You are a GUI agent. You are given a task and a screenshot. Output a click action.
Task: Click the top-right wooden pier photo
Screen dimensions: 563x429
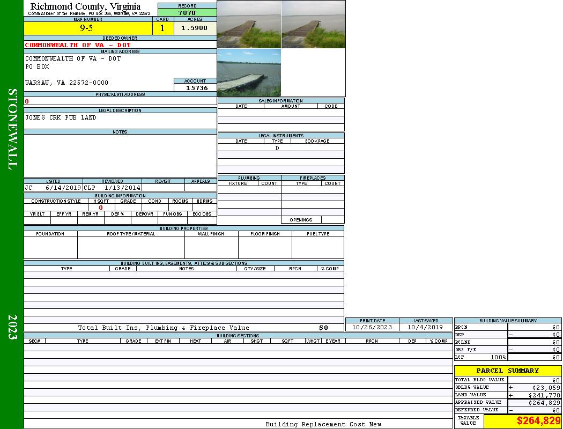313,24
